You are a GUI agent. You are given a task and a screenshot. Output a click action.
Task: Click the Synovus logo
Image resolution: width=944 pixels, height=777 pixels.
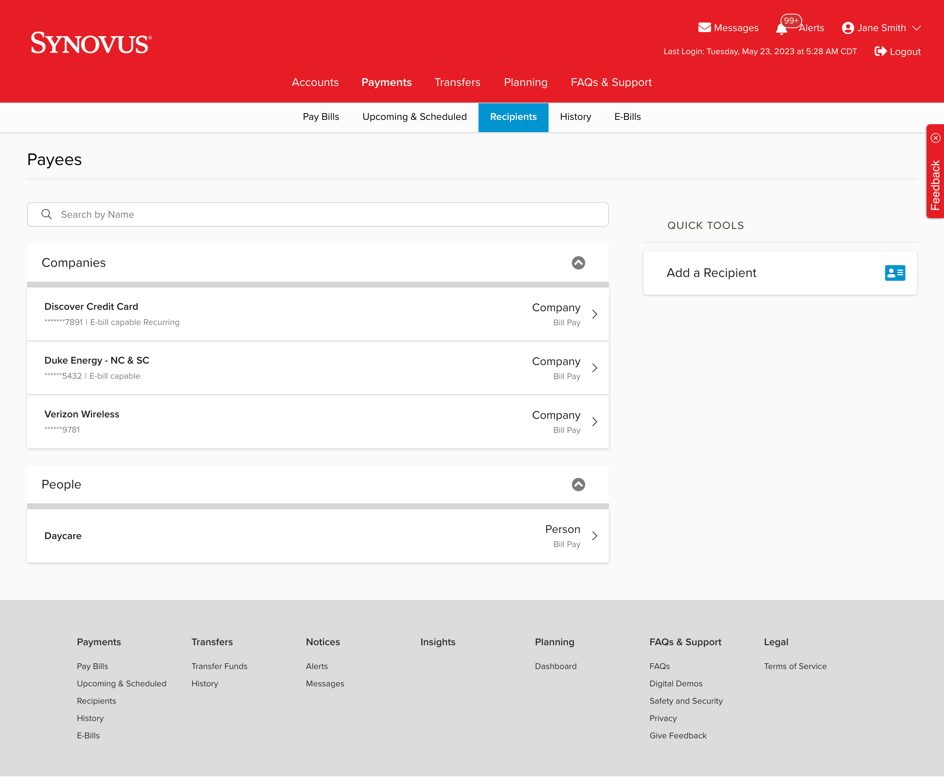point(91,43)
